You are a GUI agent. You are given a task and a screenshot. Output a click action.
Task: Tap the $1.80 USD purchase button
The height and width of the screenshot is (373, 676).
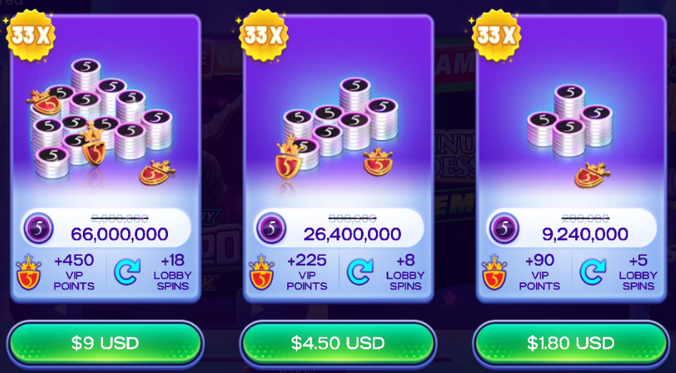570,344
